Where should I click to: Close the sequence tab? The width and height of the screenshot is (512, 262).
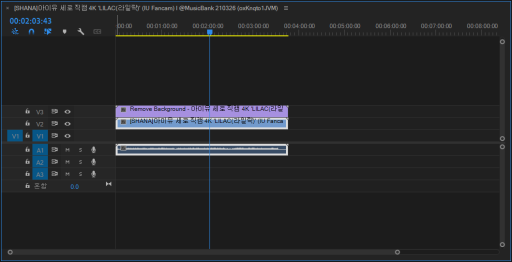[7, 8]
